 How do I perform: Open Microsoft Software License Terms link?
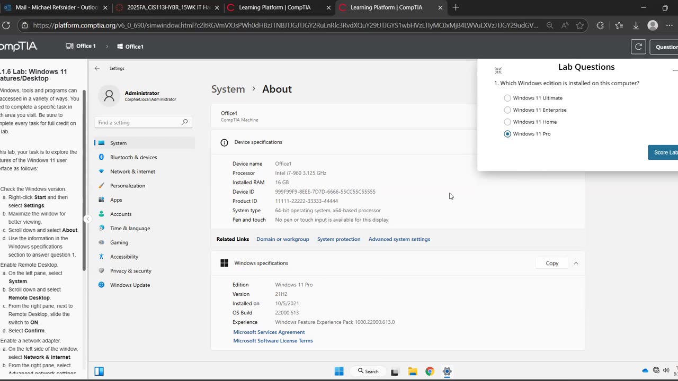click(273, 341)
